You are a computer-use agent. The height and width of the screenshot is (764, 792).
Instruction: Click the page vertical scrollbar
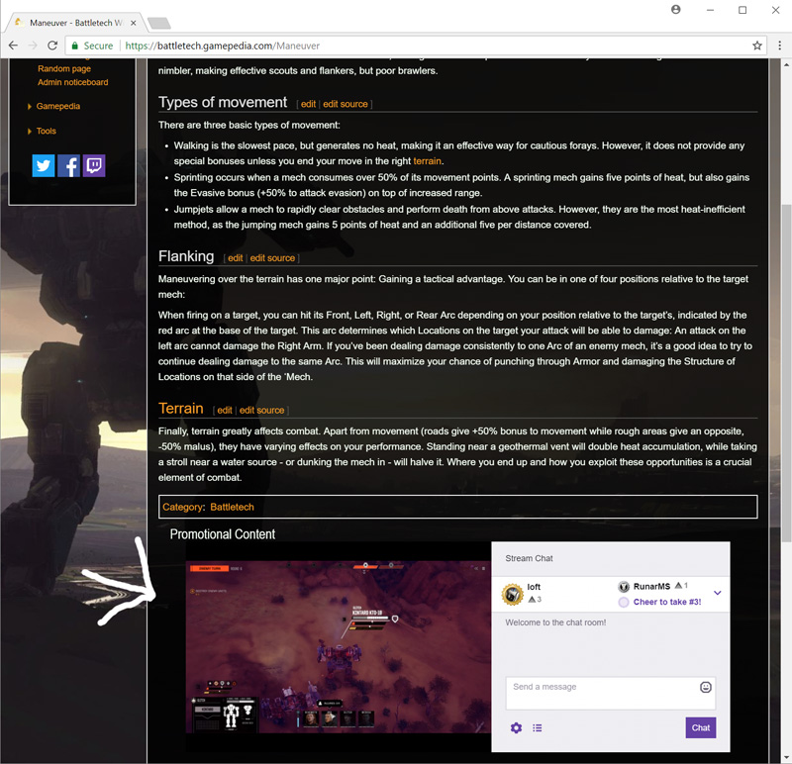(x=786, y=374)
